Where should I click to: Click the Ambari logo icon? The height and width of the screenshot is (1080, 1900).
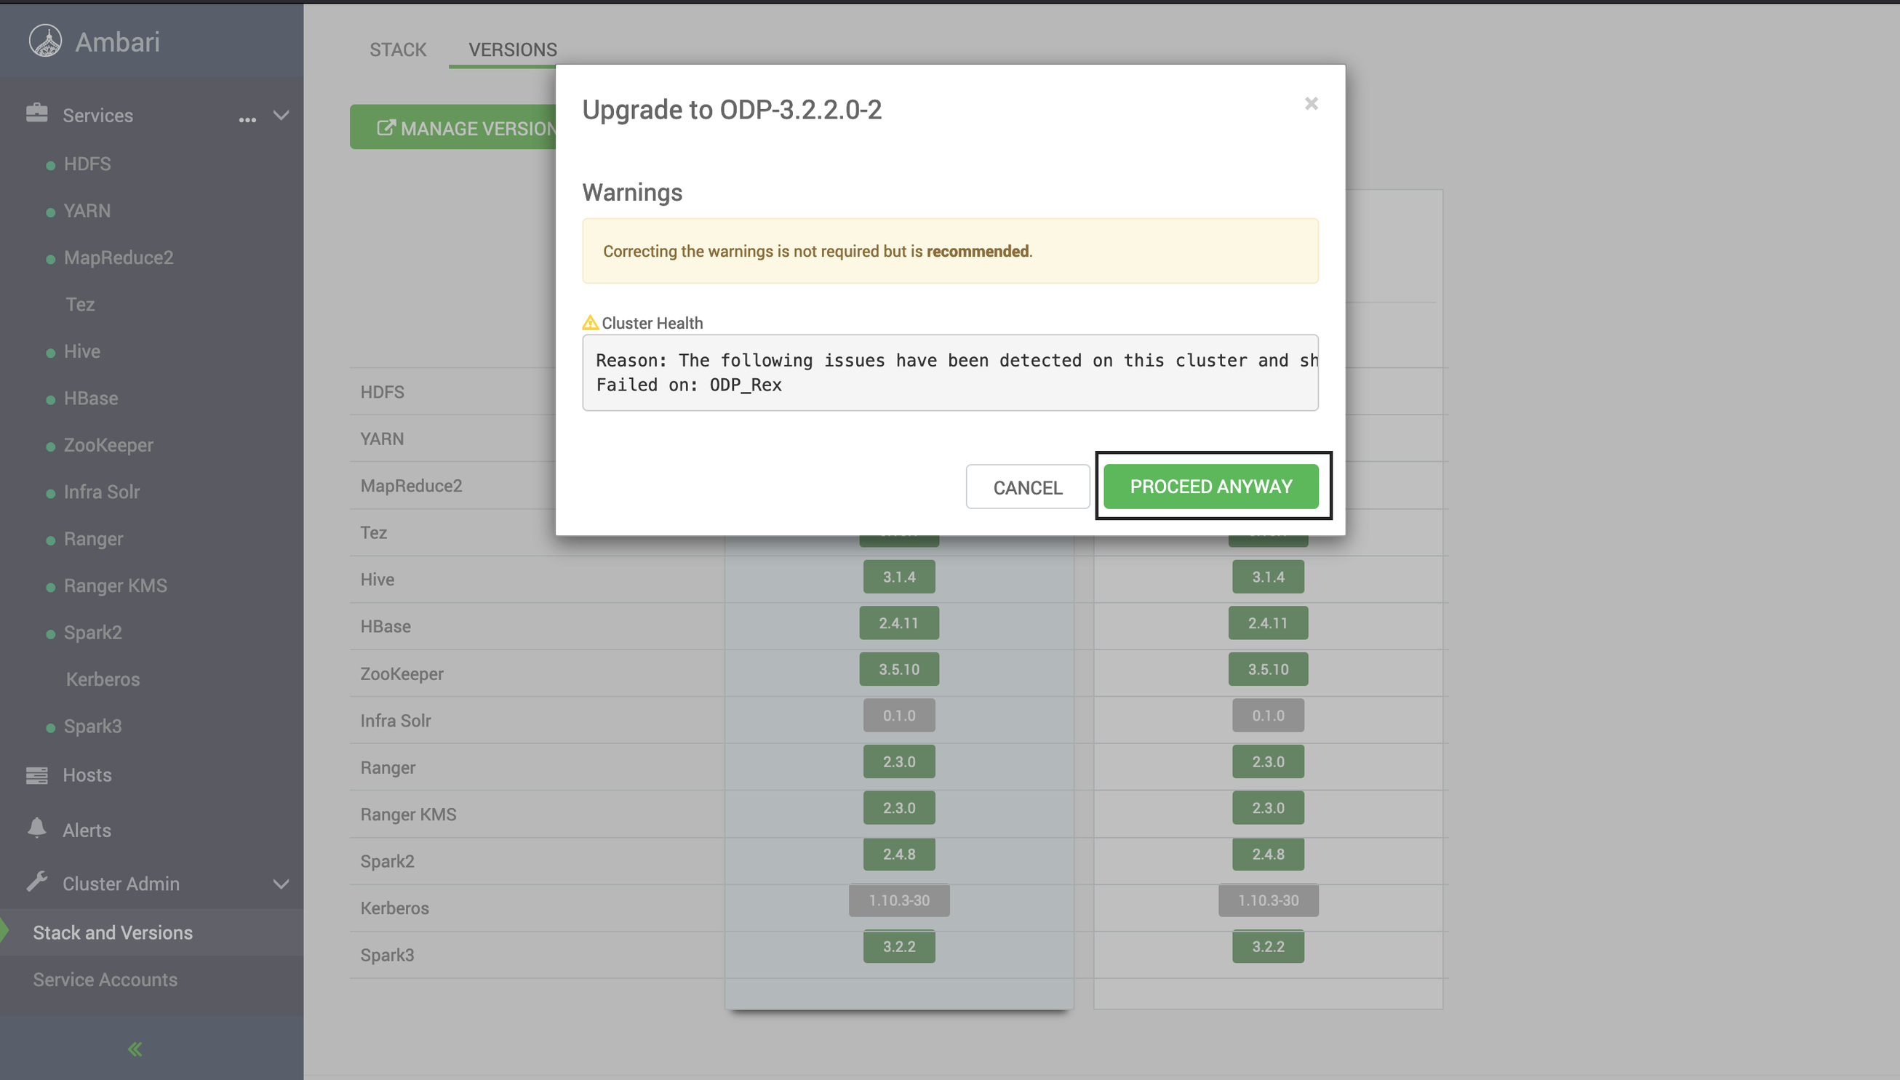[45, 41]
